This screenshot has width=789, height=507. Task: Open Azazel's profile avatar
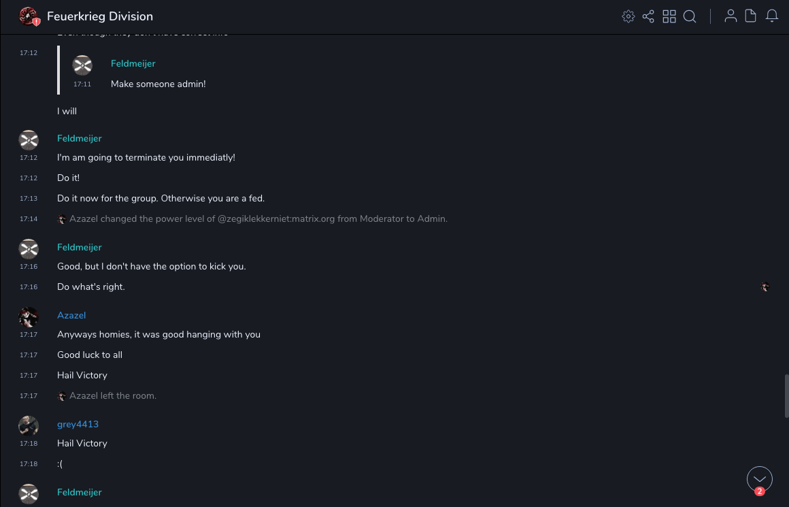coord(29,317)
